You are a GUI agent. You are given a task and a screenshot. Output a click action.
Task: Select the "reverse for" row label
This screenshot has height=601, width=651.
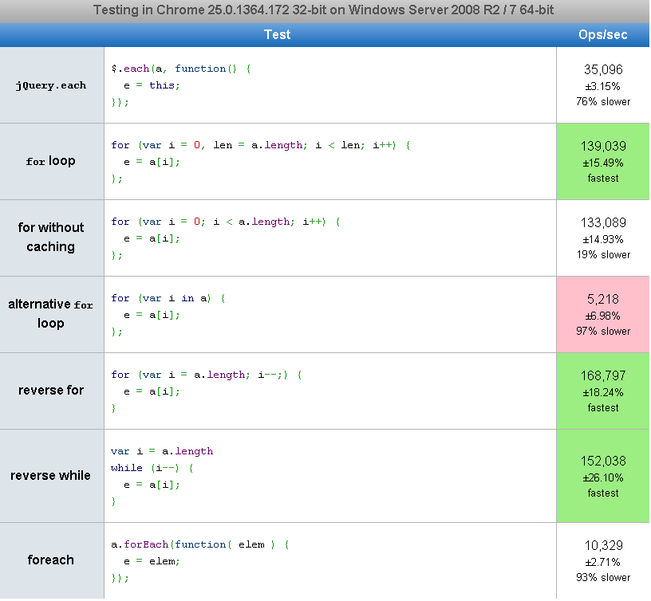(x=51, y=391)
